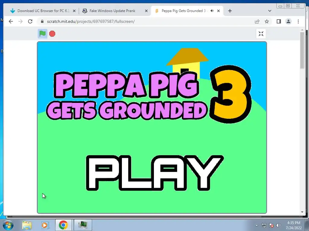View site information via padlock icon
Screen dimensions: 309x231
tap(42, 21)
